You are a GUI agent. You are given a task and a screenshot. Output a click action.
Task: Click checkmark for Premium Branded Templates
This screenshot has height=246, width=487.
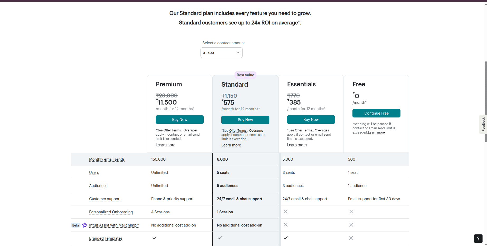click(154, 238)
